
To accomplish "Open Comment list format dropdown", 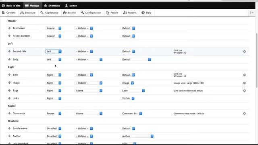I will click(x=131, y=114).
